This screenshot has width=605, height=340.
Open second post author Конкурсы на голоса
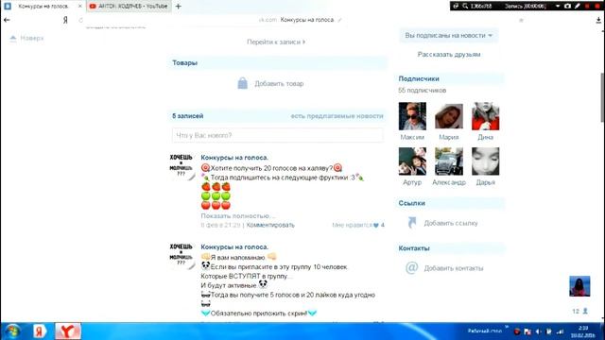[234, 247]
